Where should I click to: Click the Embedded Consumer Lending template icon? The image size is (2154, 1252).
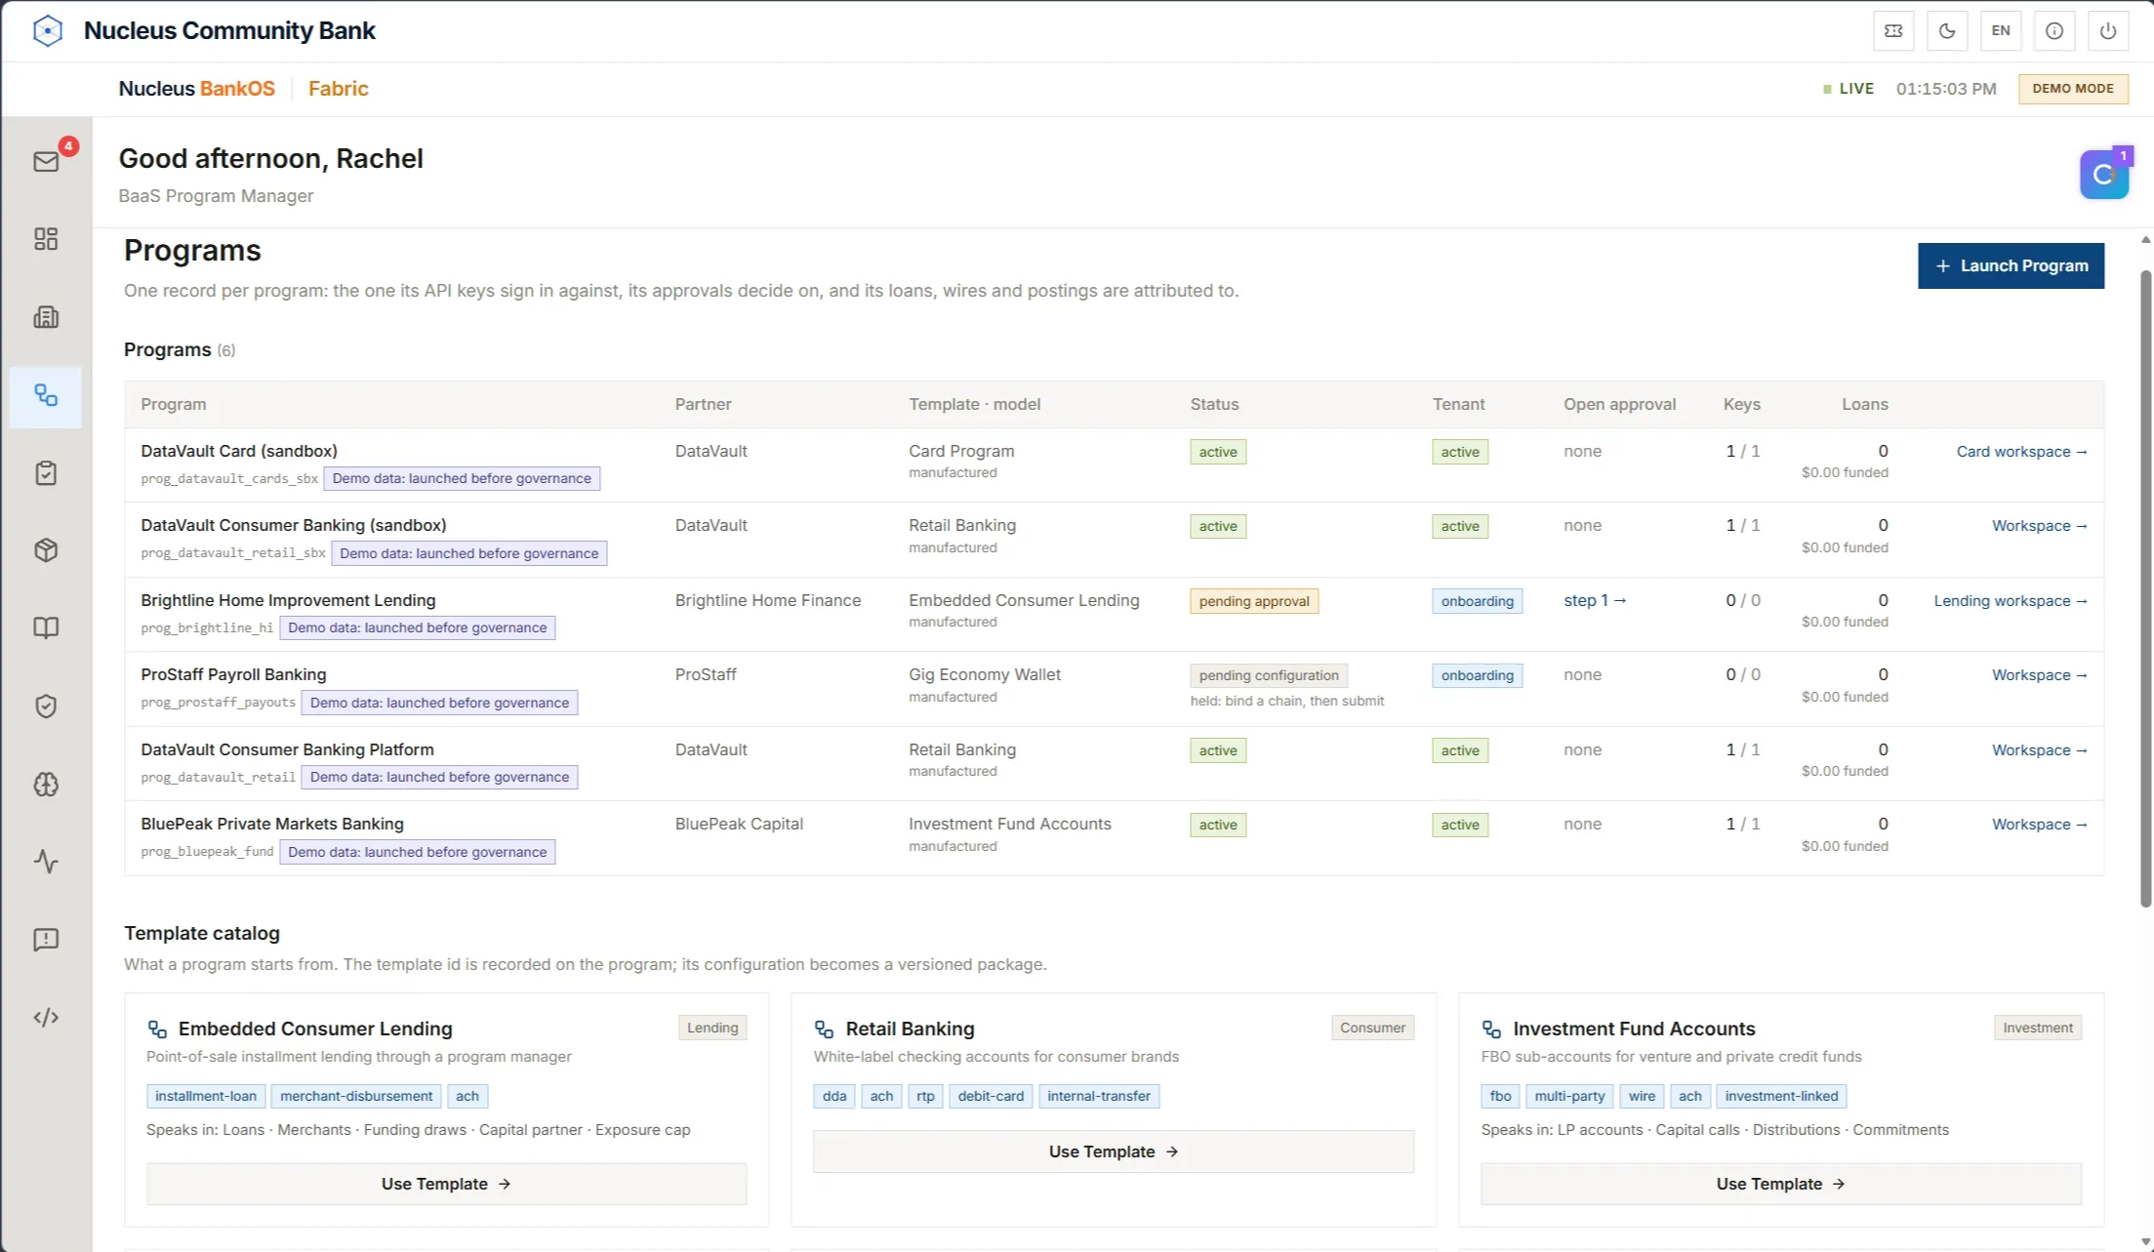click(157, 1029)
